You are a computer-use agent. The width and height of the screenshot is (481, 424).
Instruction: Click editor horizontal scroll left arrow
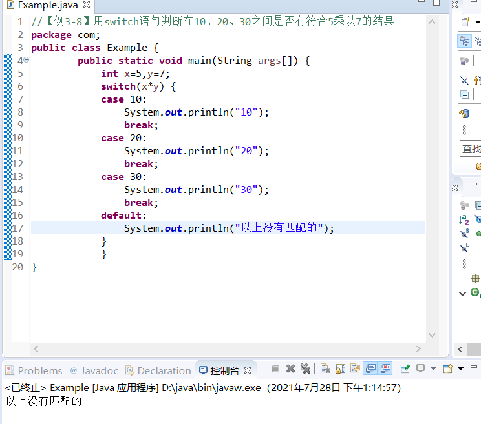tap(36, 348)
